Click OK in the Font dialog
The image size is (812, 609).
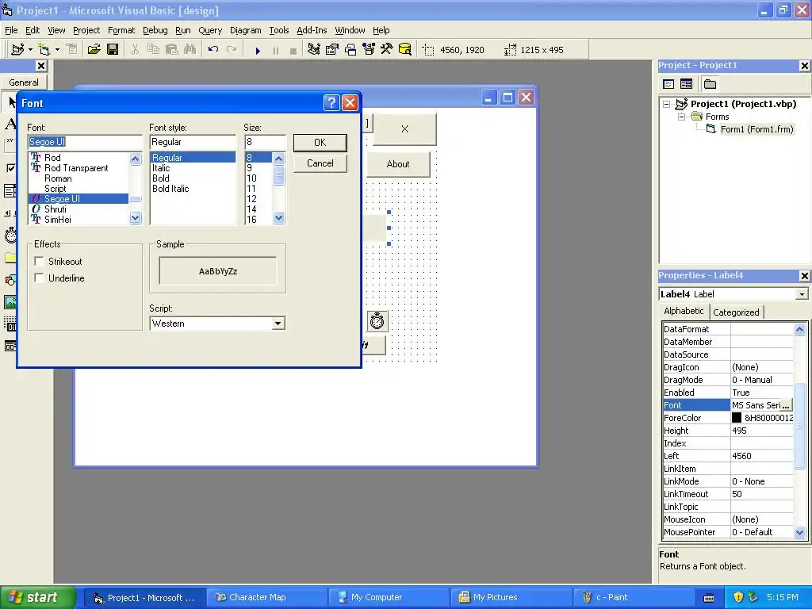click(x=320, y=143)
